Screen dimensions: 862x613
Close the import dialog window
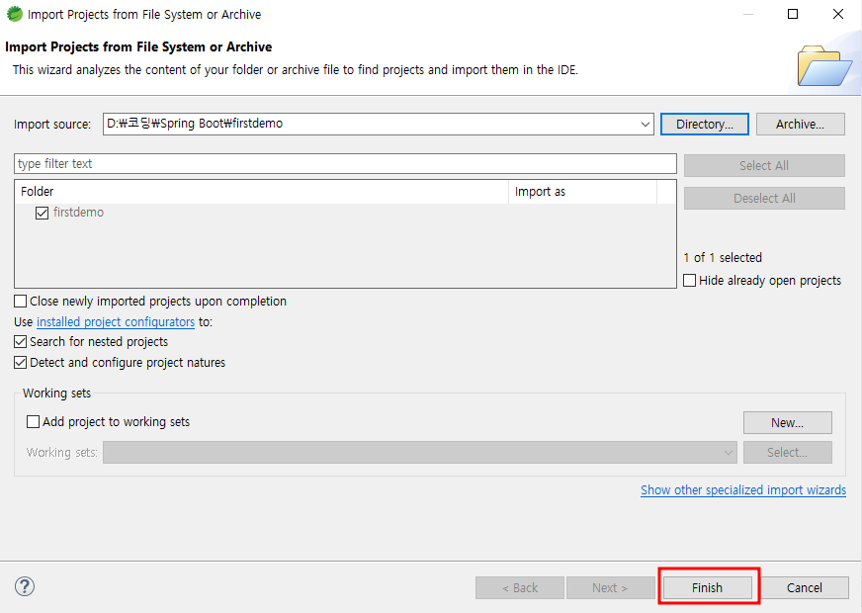tap(838, 14)
